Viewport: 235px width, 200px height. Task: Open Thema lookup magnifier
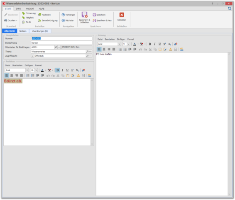click(x=87, y=52)
